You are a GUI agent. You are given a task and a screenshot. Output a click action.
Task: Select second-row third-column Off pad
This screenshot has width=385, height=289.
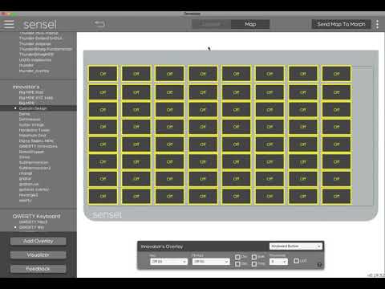click(169, 92)
